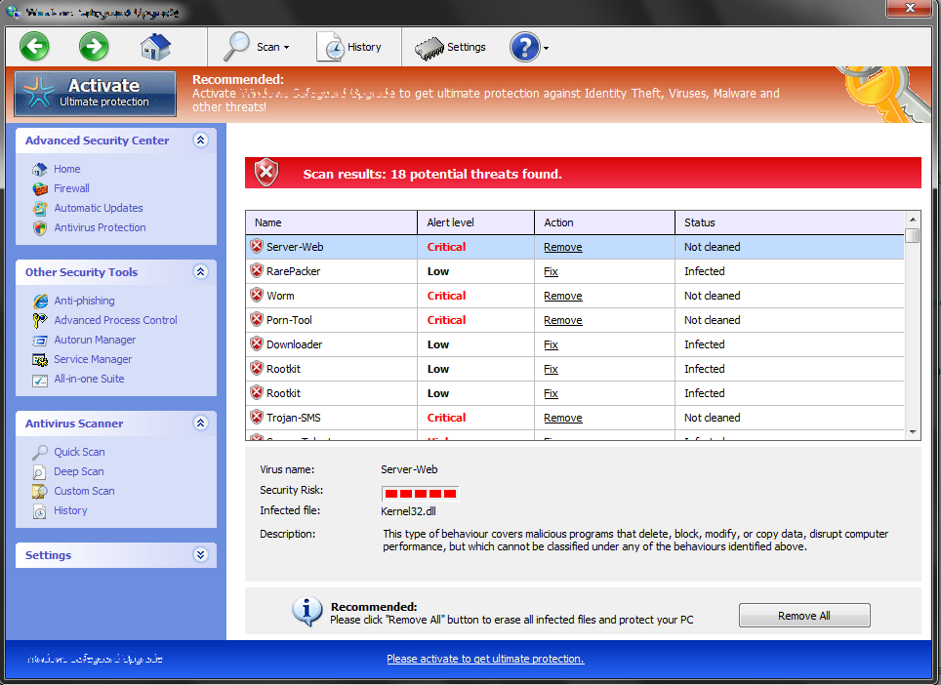Click the Anti-phishing IE icon
Image resolution: width=941 pixels, height=685 pixels.
pos(40,301)
